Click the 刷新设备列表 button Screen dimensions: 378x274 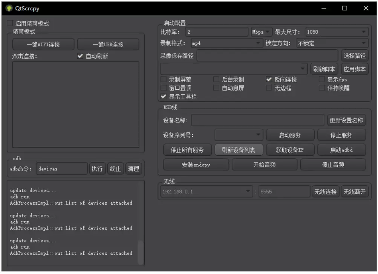click(239, 150)
